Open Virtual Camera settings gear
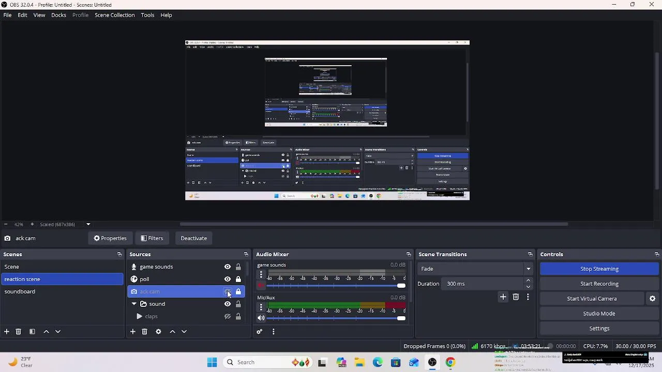The width and height of the screenshot is (662, 372). point(653,299)
